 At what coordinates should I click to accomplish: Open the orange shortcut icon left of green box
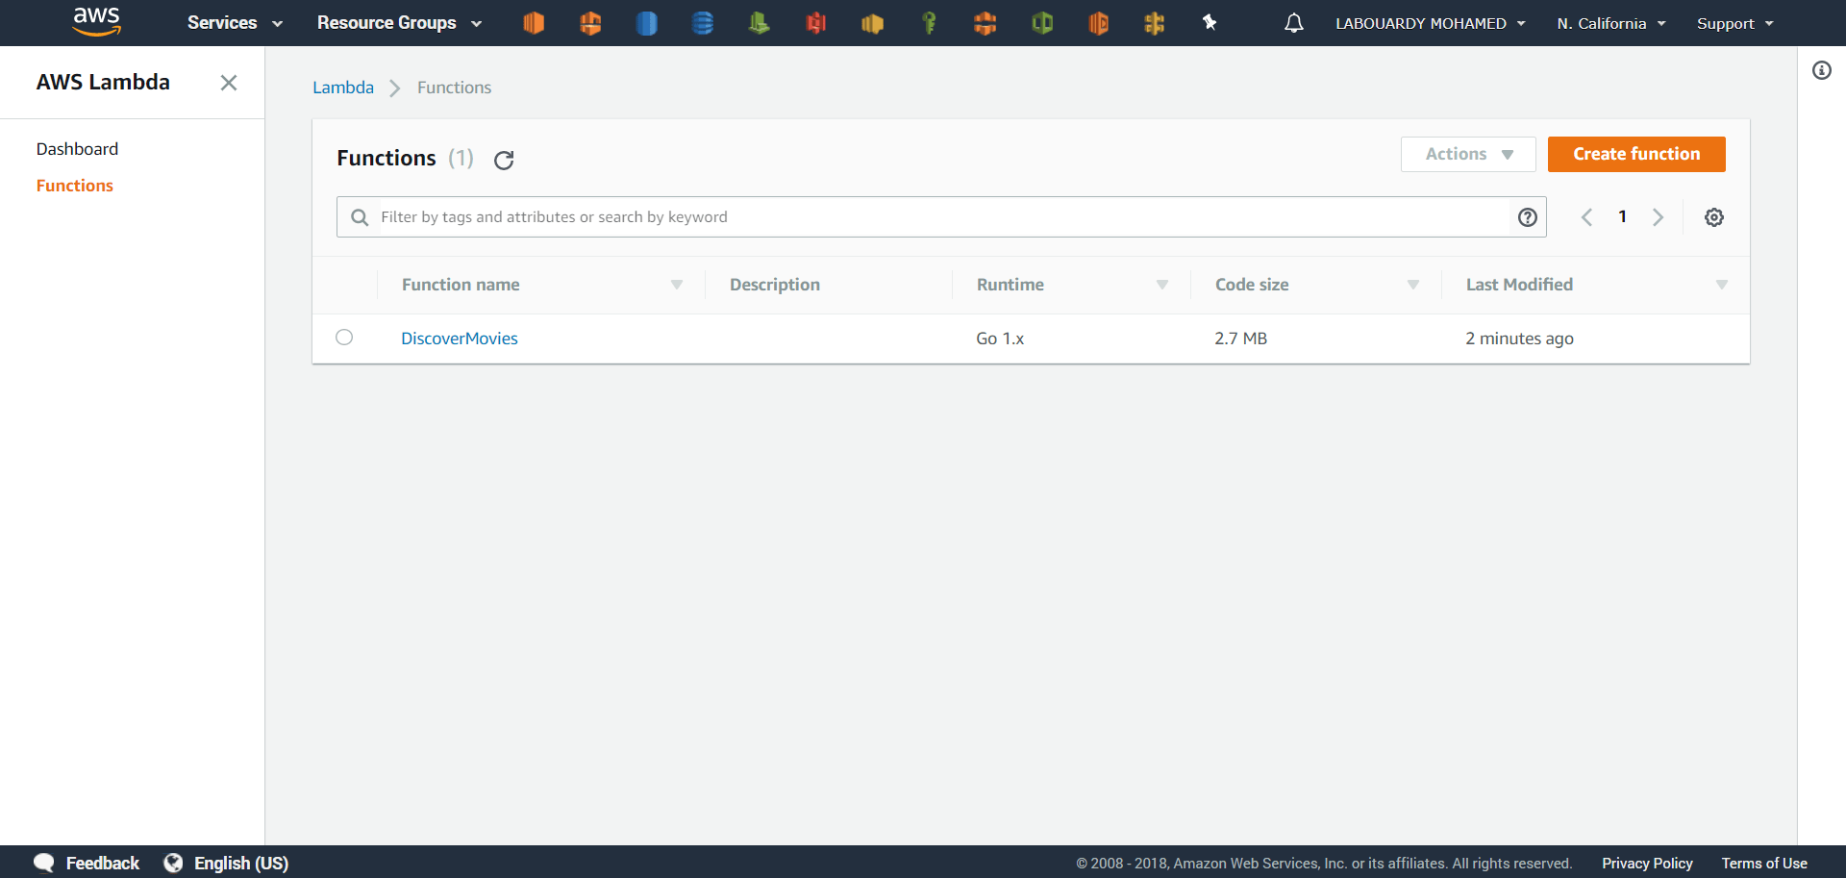coord(985,23)
